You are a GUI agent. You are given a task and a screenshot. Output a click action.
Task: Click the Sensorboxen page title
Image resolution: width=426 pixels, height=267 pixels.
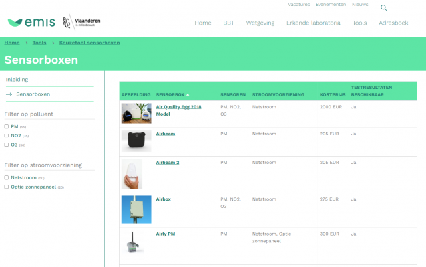41,60
